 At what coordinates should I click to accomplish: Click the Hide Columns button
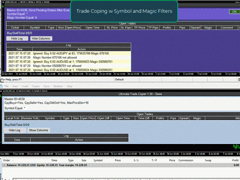coord(41,38)
